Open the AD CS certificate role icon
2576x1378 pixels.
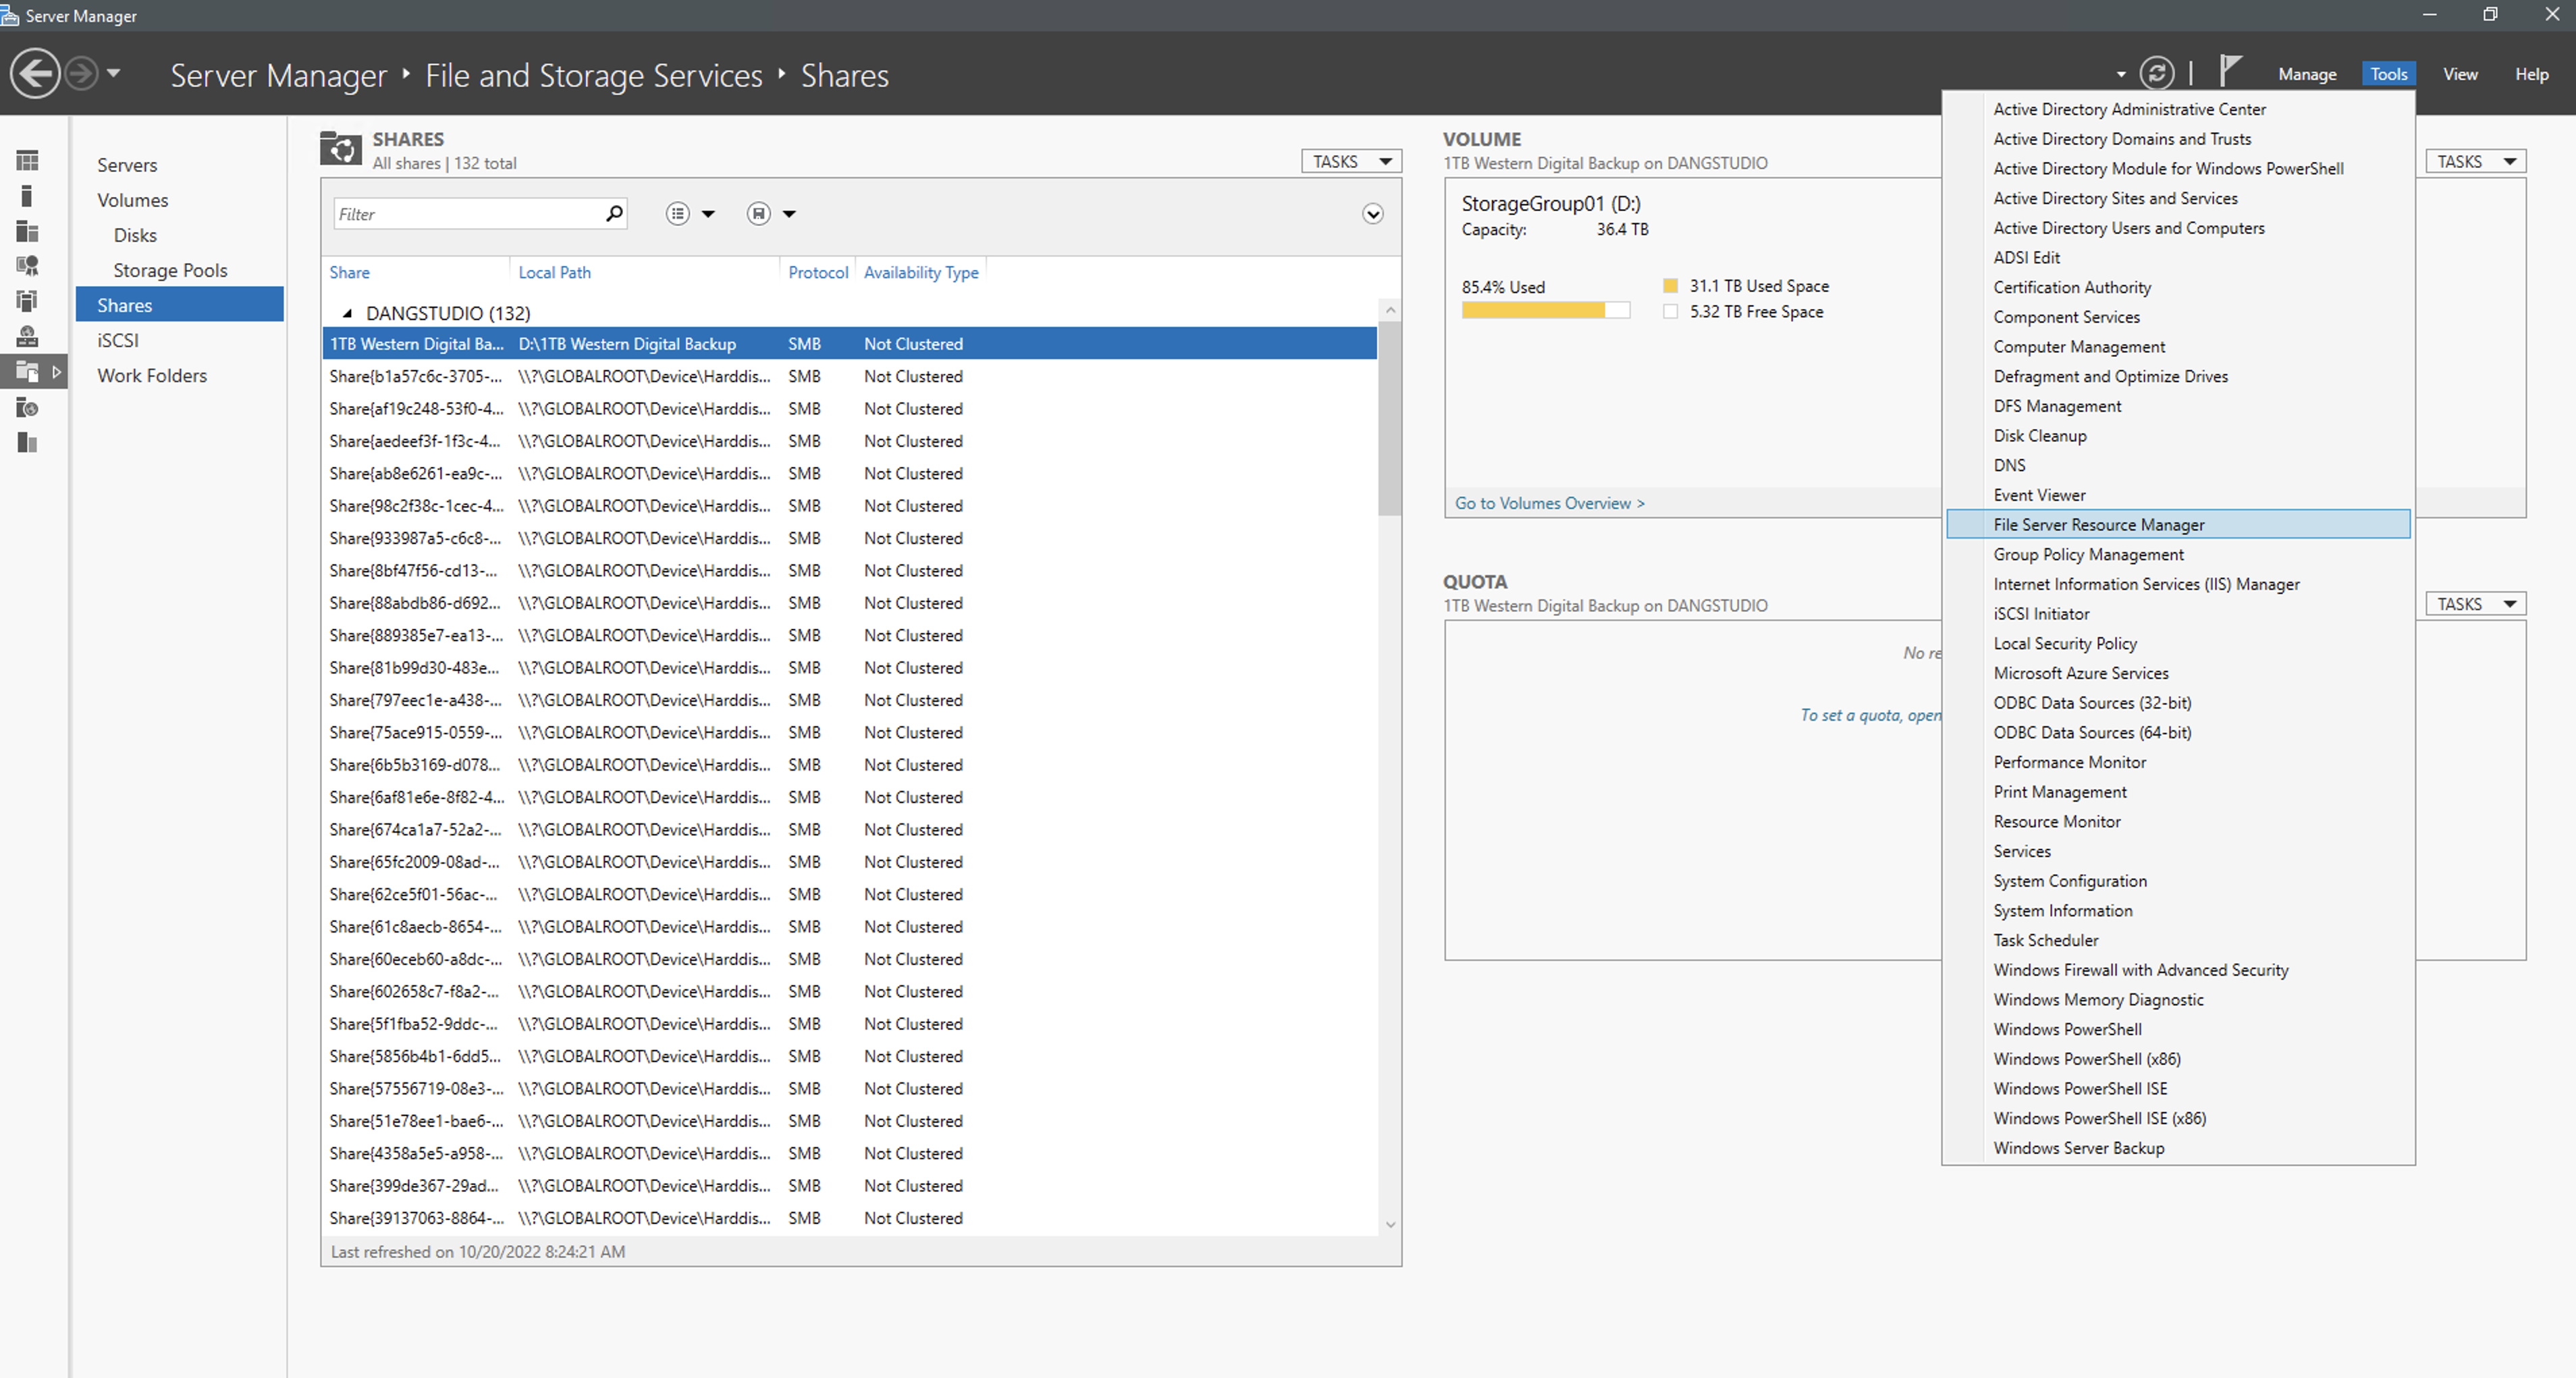click(28, 266)
